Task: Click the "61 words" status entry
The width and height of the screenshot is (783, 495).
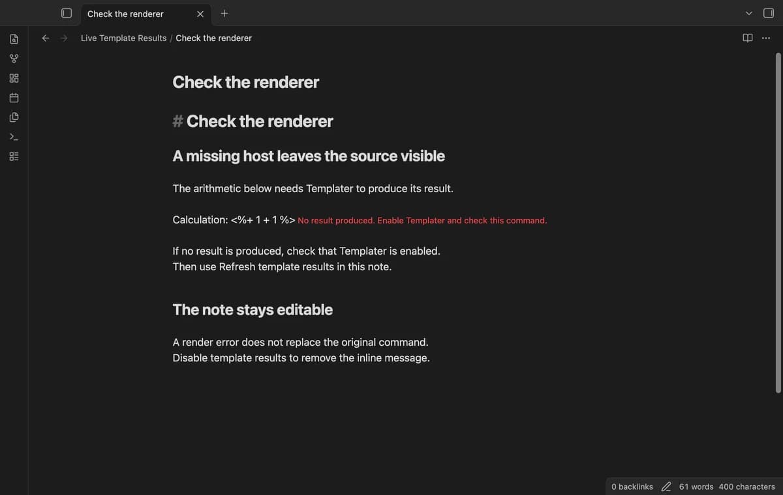Action: (696, 487)
